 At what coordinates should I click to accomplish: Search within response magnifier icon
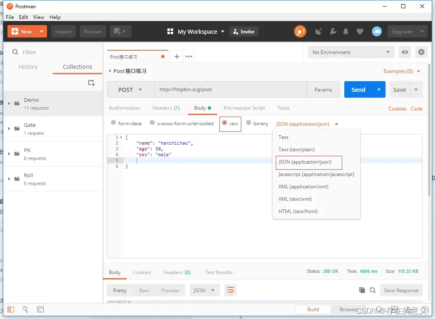pos(373,290)
